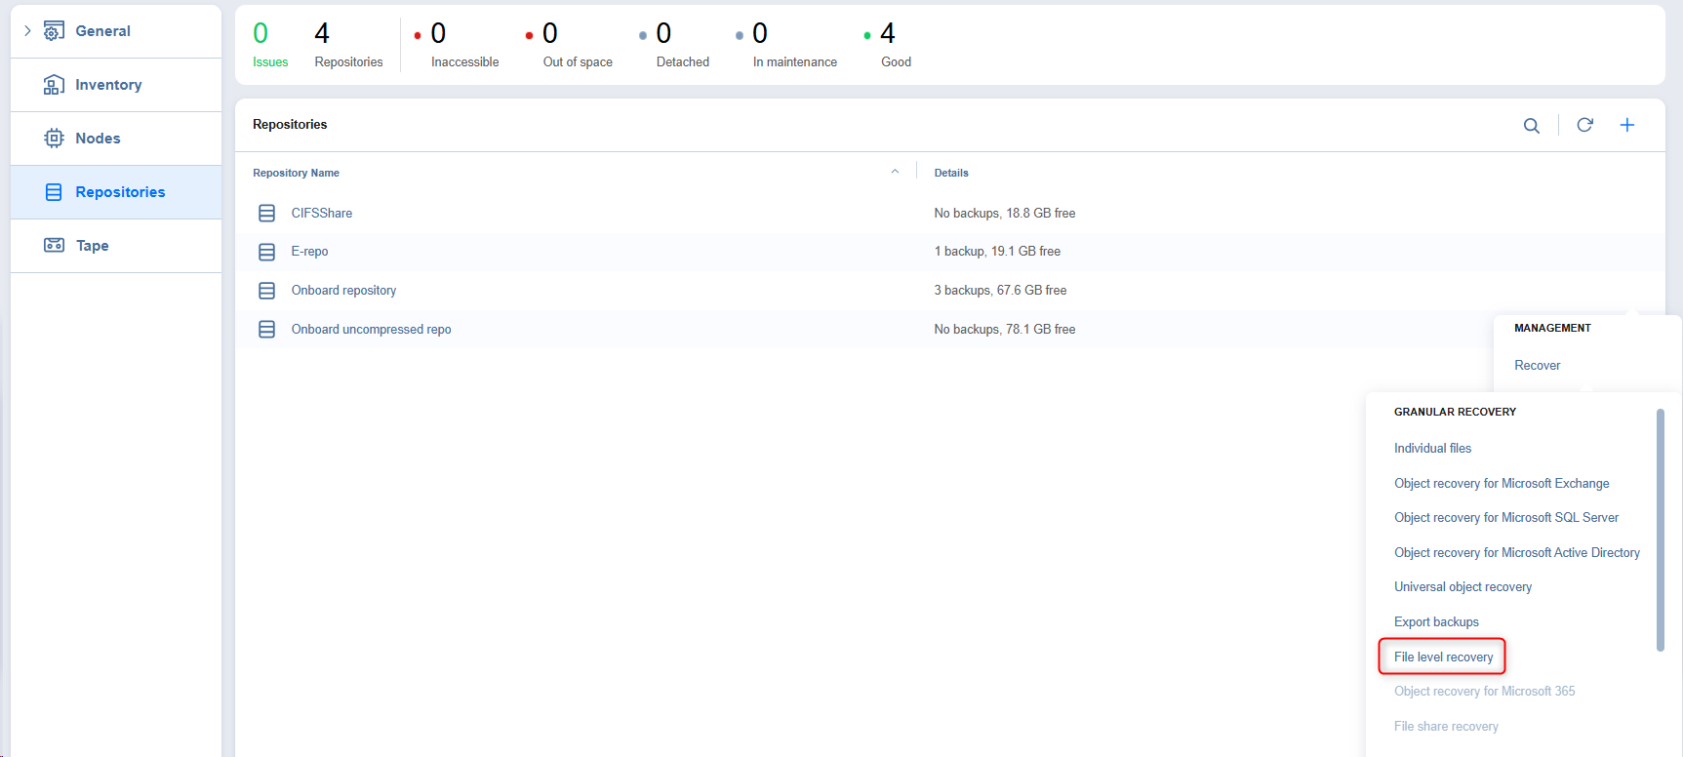Image resolution: width=1683 pixels, height=757 pixels.
Task: Click the Onboard repository row icon
Action: coord(266,291)
